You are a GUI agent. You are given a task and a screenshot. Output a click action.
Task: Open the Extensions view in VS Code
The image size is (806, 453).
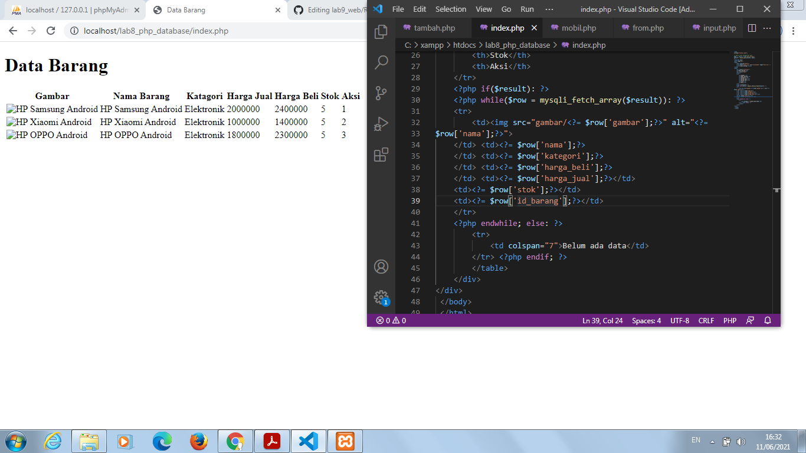pos(381,155)
